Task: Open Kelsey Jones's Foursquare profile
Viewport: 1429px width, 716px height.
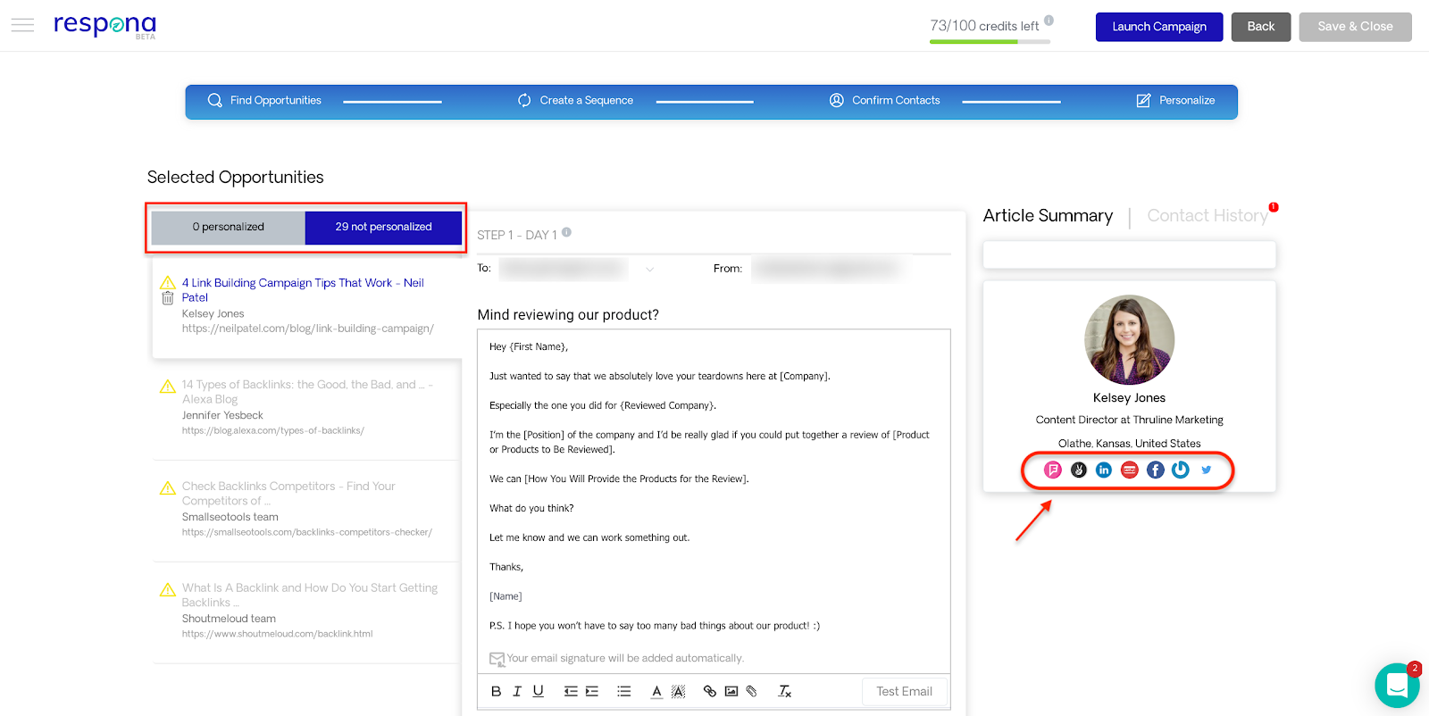Action: [x=1053, y=470]
